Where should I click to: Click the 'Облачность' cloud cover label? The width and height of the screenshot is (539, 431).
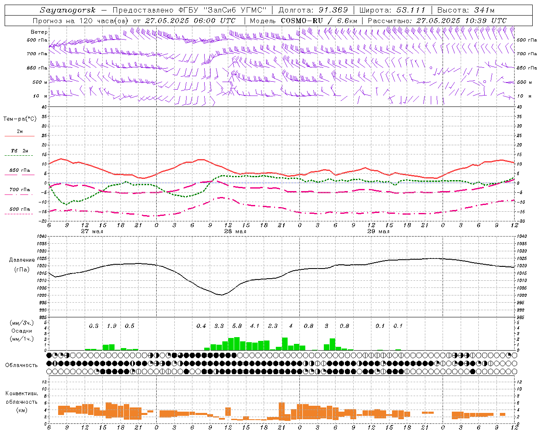click(21, 365)
